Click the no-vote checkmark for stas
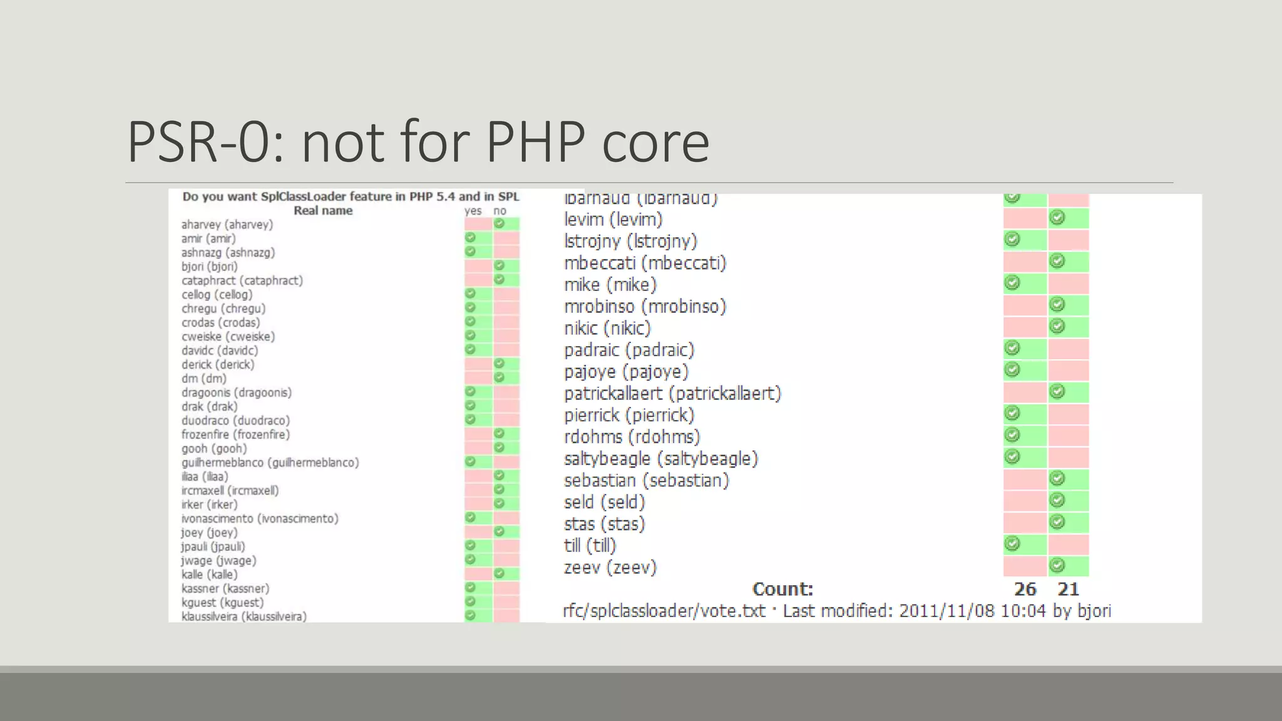The width and height of the screenshot is (1282, 721). tap(1057, 522)
